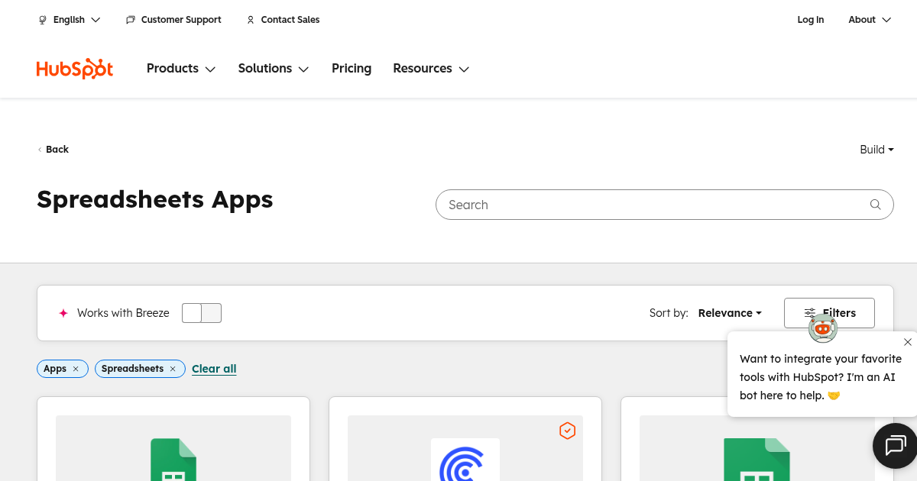Click the Breeze sparkle icon
Viewport: 917px width, 481px height.
(63, 313)
